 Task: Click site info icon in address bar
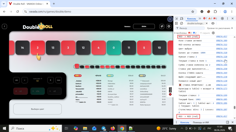point(26,12)
